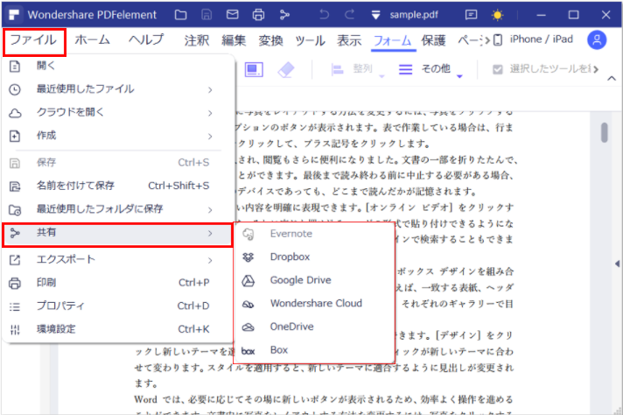Click the eraser clear form icon
The image size is (623, 415).
[x=285, y=69]
